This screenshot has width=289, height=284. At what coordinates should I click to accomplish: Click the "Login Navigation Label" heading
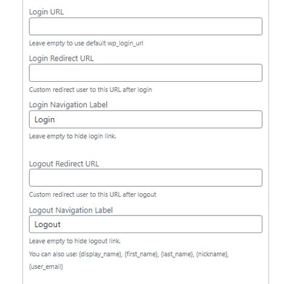click(68, 105)
